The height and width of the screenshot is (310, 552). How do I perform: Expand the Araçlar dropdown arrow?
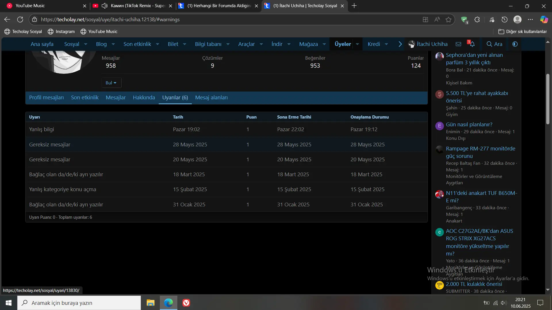coord(261,44)
